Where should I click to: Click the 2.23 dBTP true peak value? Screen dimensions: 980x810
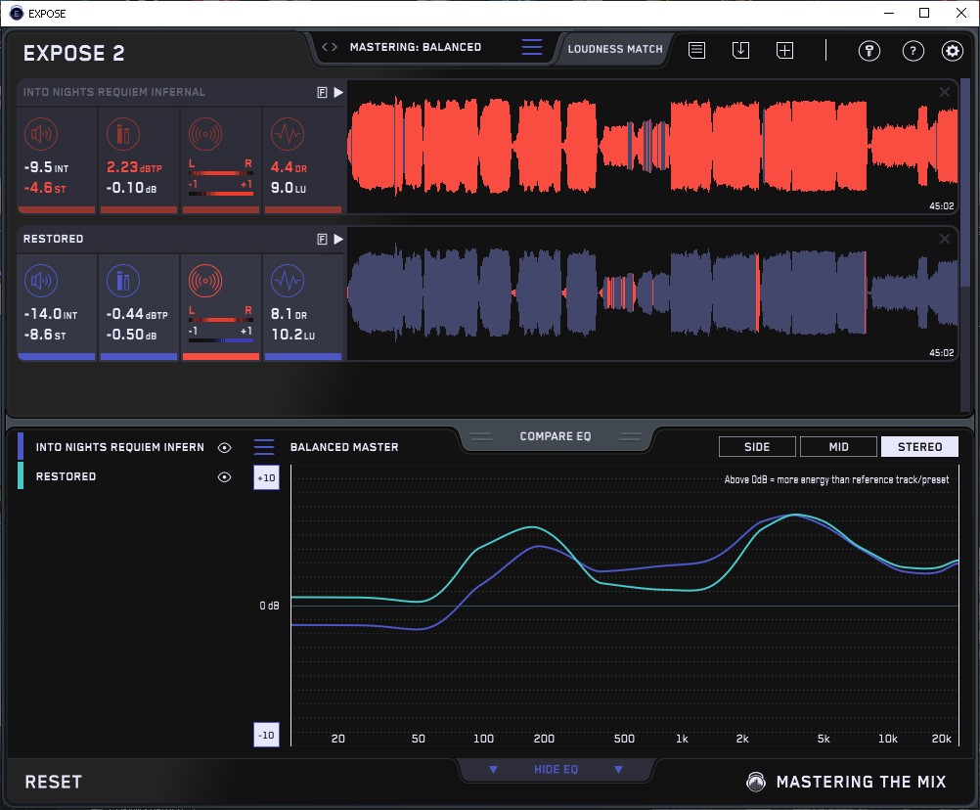(134, 167)
